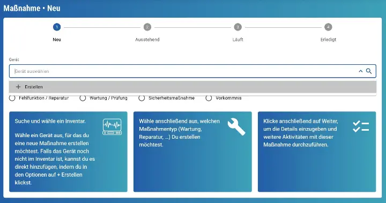Click the 'Gerät' field label
The width and height of the screenshot is (386, 203).
pos(14,59)
